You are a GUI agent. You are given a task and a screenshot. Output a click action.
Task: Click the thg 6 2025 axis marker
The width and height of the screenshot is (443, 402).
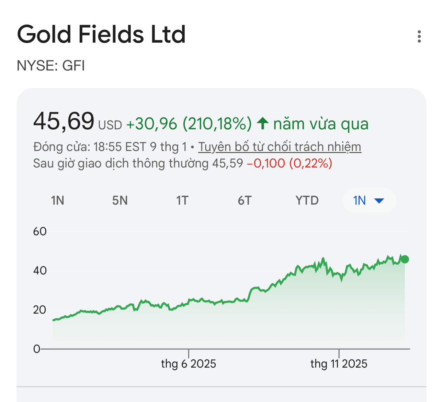pos(189,363)
